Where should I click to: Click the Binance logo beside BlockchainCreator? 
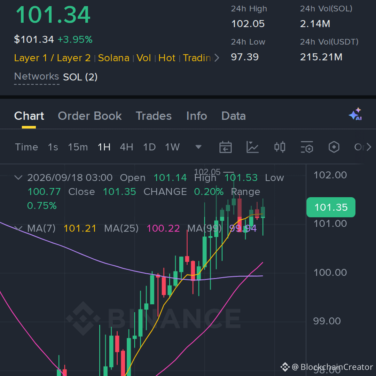[285, 367]
